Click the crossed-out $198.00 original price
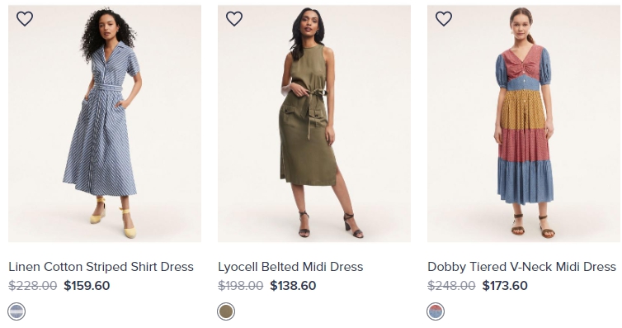 point(240,286)
